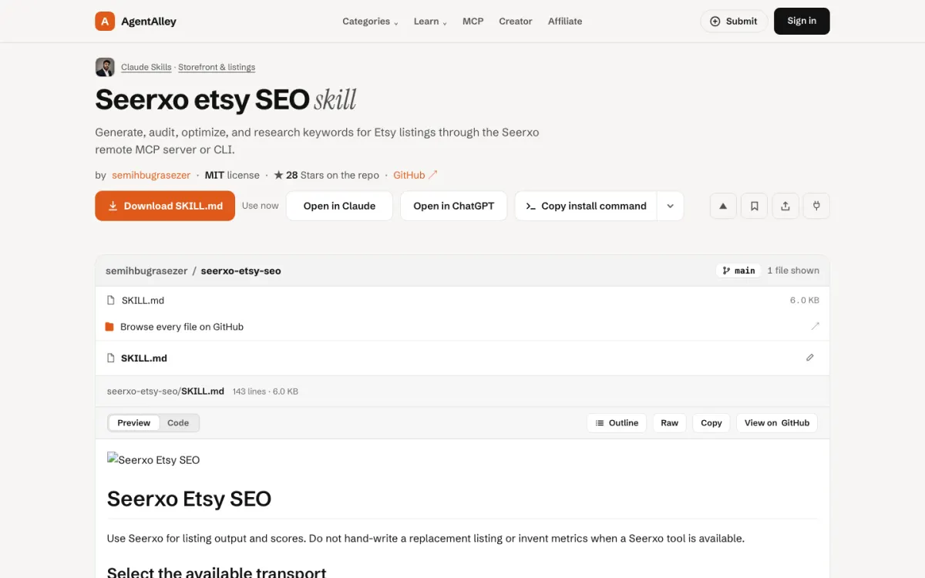This screenshot has width=925, height=578.
Task: Click the seerxo-etsy-seo repo name
Action: pyautogui.click(x=240, y=271)
